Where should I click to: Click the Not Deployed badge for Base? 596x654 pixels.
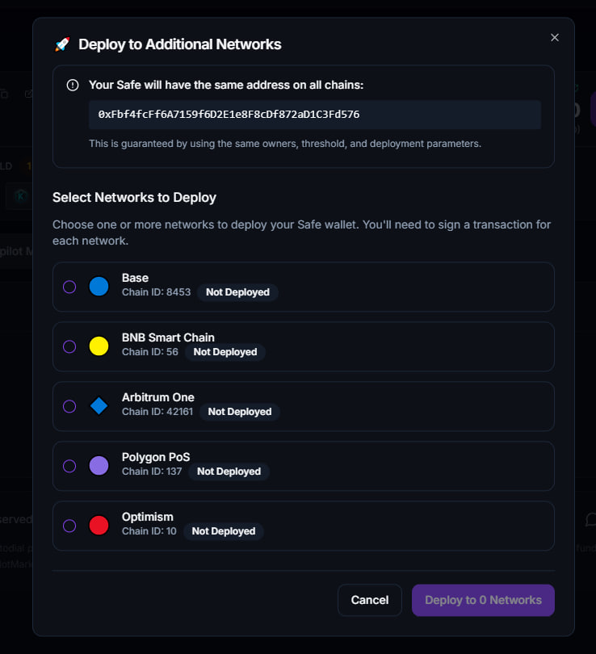click(x=237, y=292)
